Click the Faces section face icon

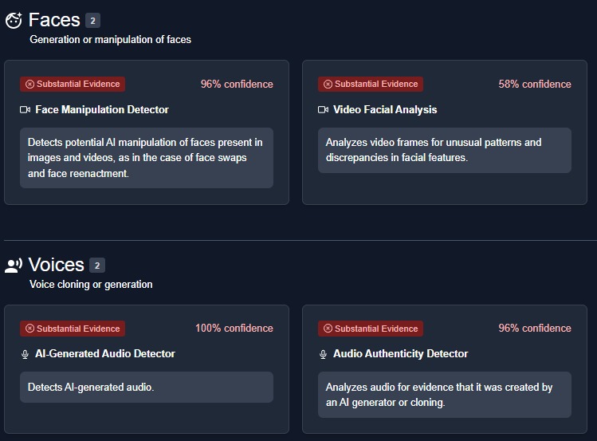(x=14, y=21)
